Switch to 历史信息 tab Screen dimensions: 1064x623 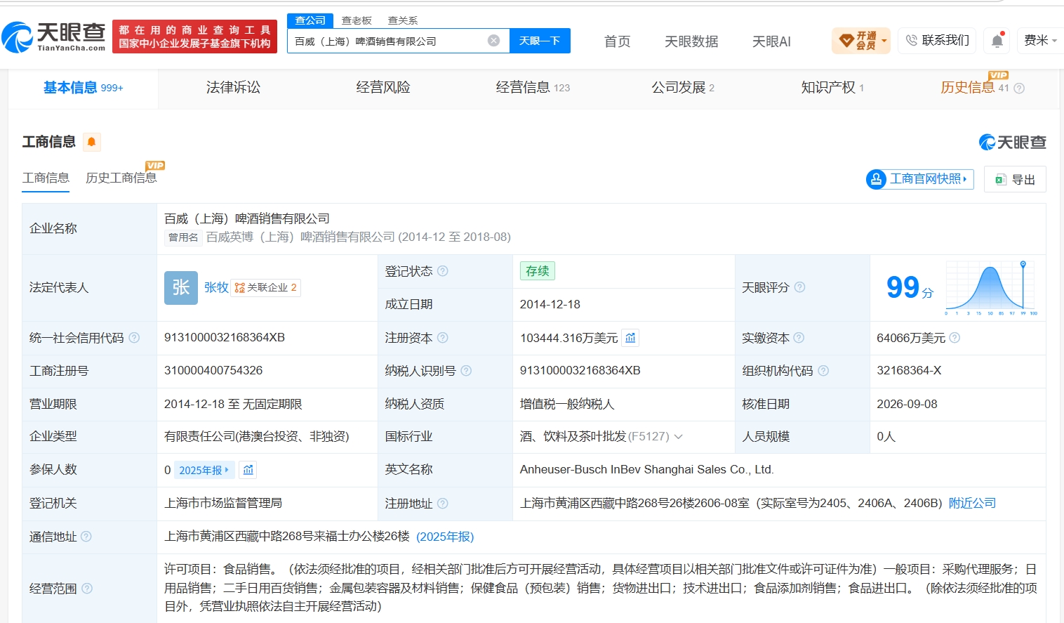click(974, 87)
